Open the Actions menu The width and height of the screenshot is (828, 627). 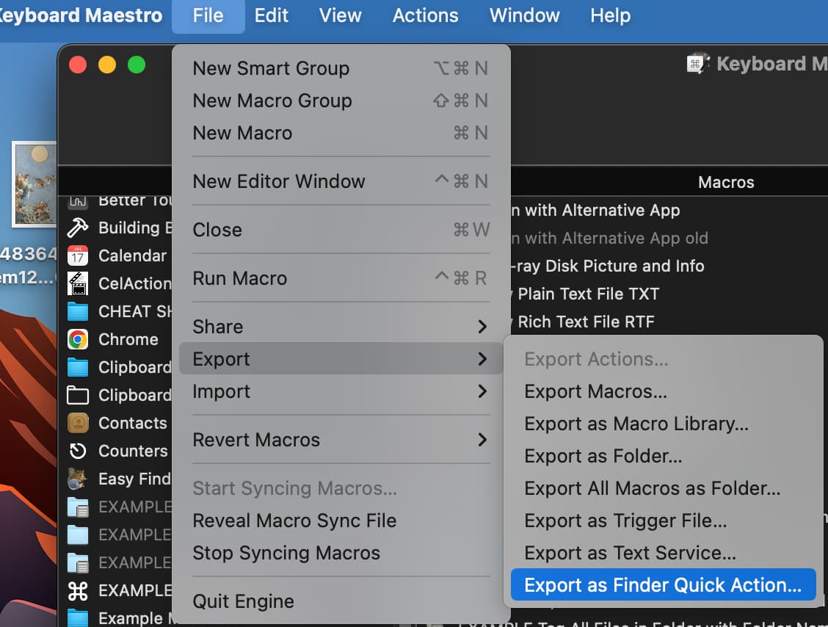(x=425, y=16)
